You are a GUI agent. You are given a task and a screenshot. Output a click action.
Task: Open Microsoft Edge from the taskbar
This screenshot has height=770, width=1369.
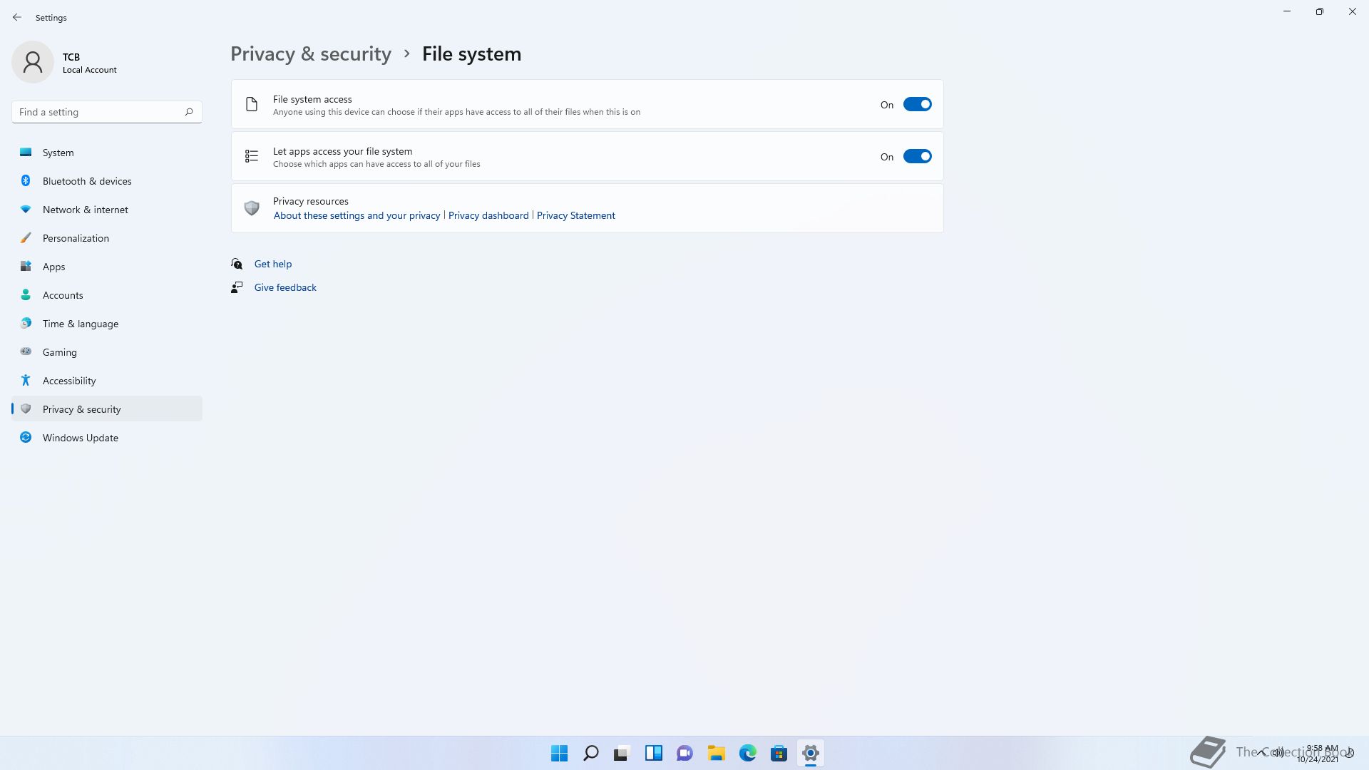[747, 753]
